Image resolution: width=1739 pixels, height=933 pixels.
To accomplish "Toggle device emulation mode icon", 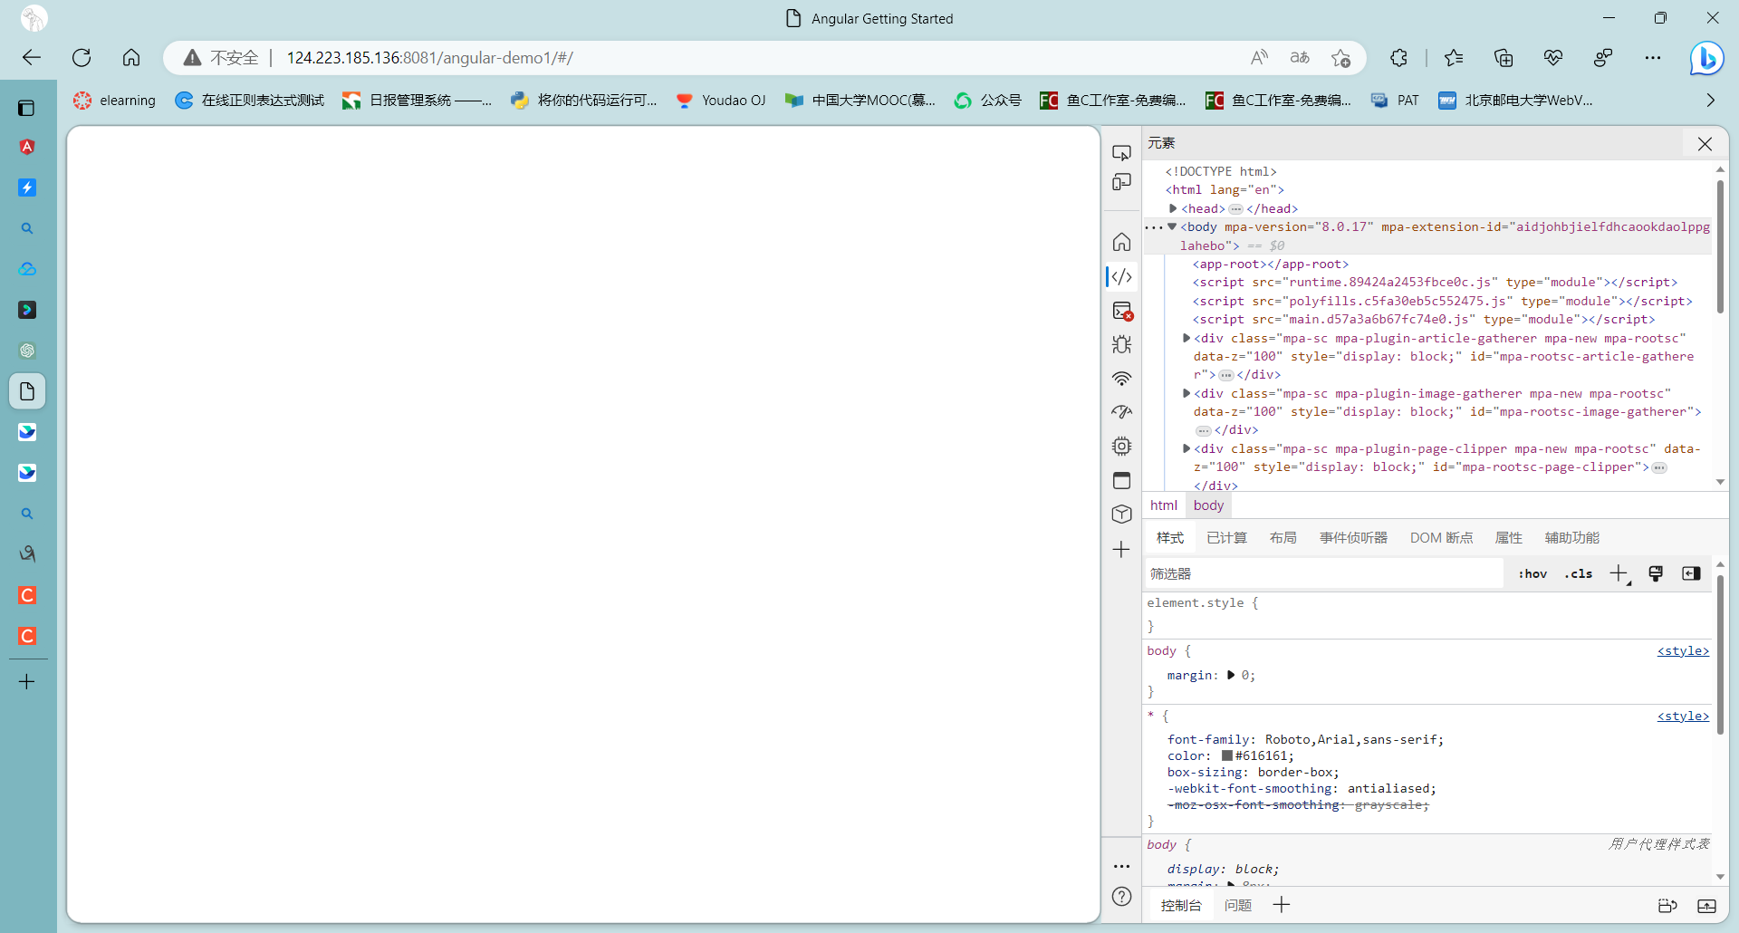I will point(1121,182).
